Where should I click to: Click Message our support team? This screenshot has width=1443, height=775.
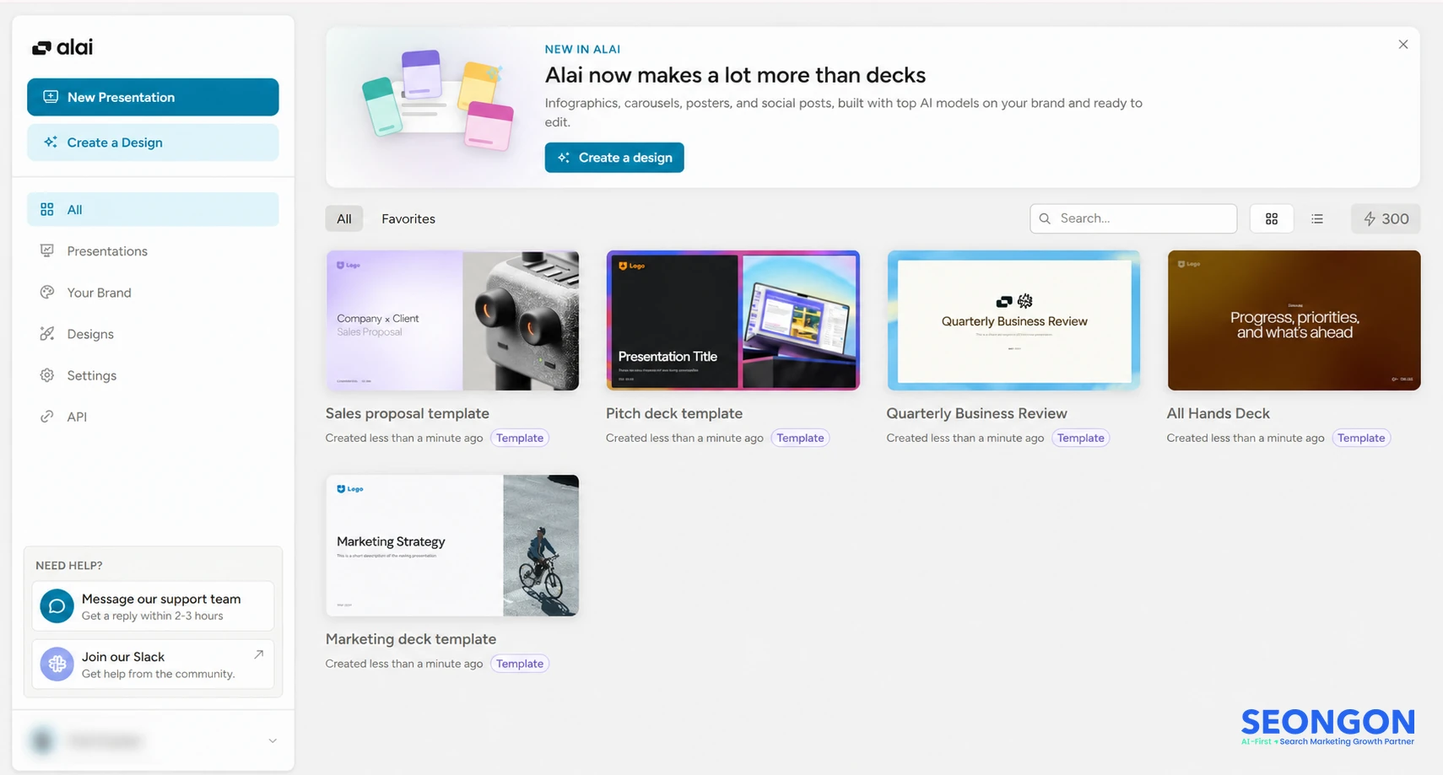click(x=153, y=605)
